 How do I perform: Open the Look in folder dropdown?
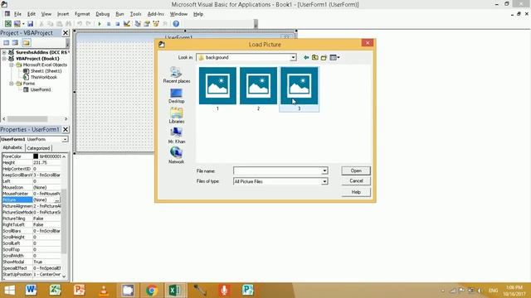293,57
